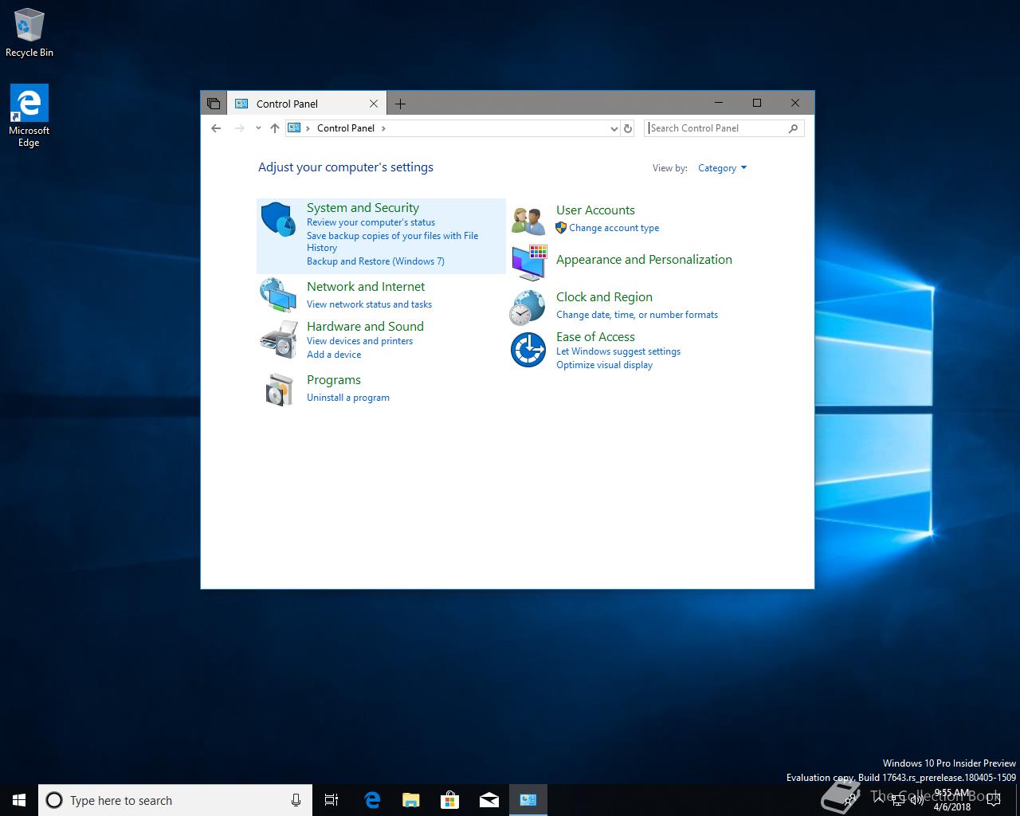The image size is (1020, 816).
Task: Refresh the Control Panel view
Action: coord(628,128)
